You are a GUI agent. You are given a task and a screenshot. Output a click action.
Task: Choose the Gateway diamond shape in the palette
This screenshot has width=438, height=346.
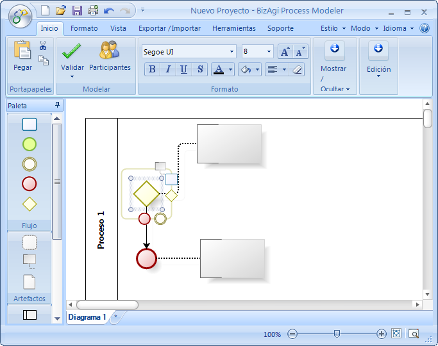pos(29,204)
